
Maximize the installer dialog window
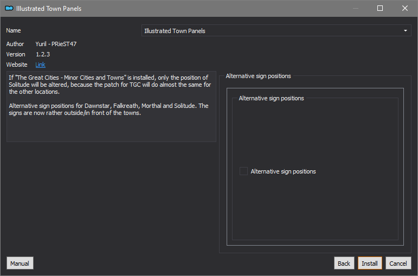pos(380,8)
